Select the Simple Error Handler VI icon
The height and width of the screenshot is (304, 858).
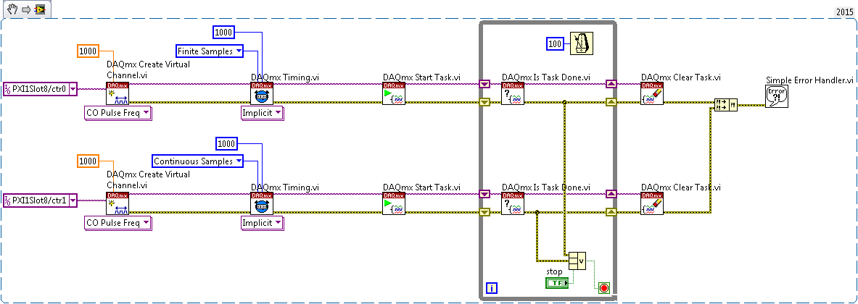click(x=777, y=96)
